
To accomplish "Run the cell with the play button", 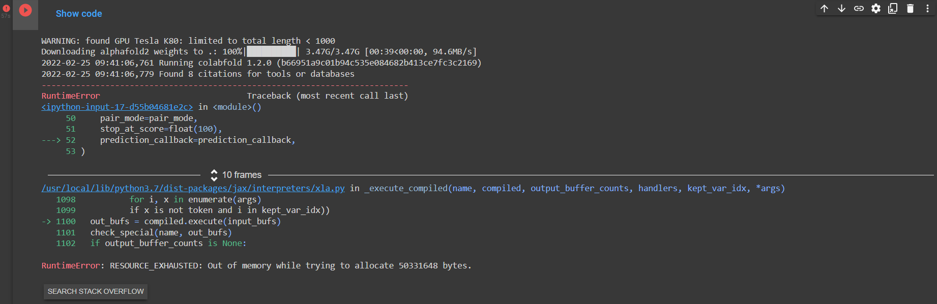I will pyautogui.click(x=25, y=10).
